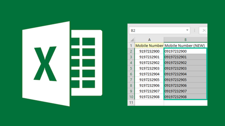Viewport: 225px width, 126px height.
Task: Select row 5 header
Action: point(131,68)
